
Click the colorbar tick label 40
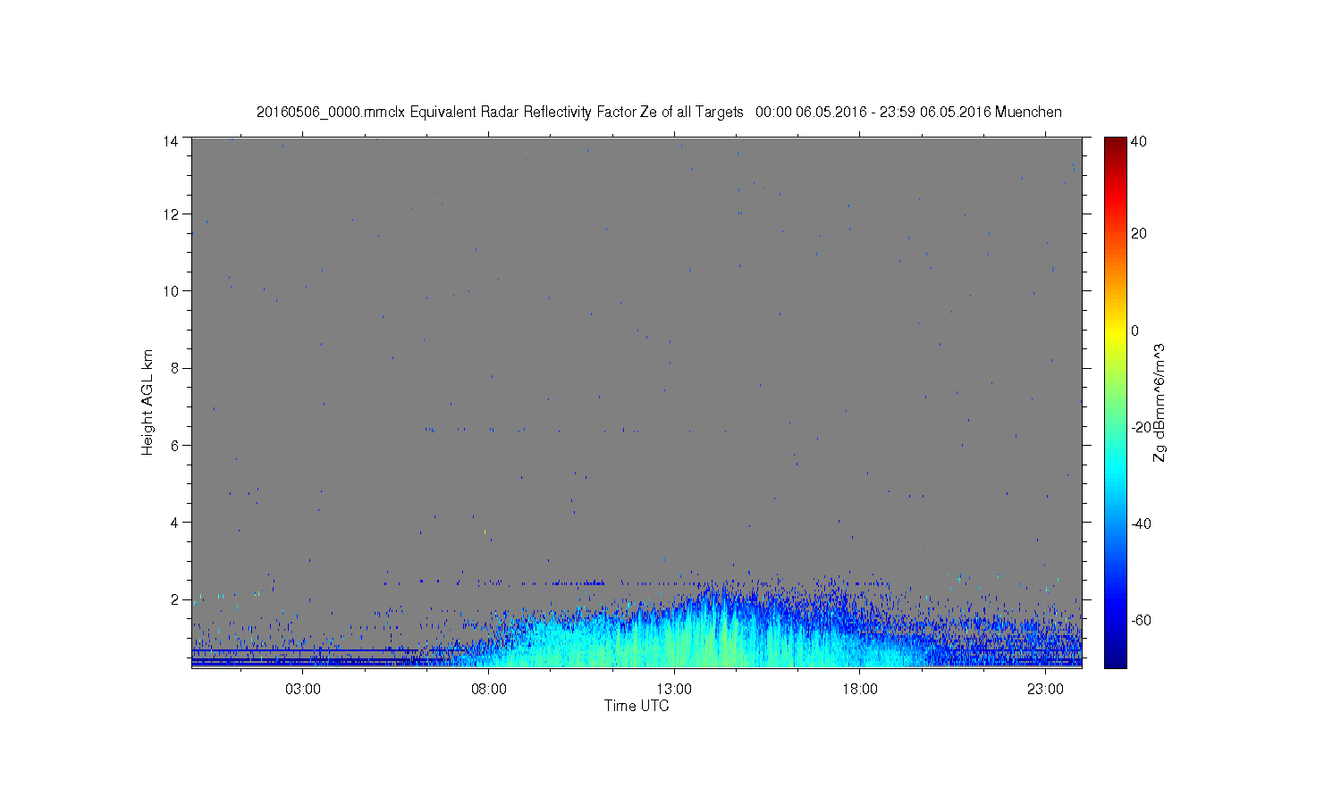point(1139,141)
